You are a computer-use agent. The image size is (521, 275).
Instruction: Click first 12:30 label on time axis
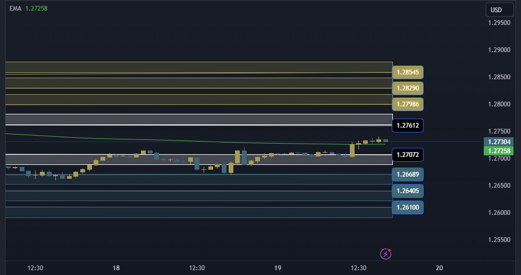35,268
